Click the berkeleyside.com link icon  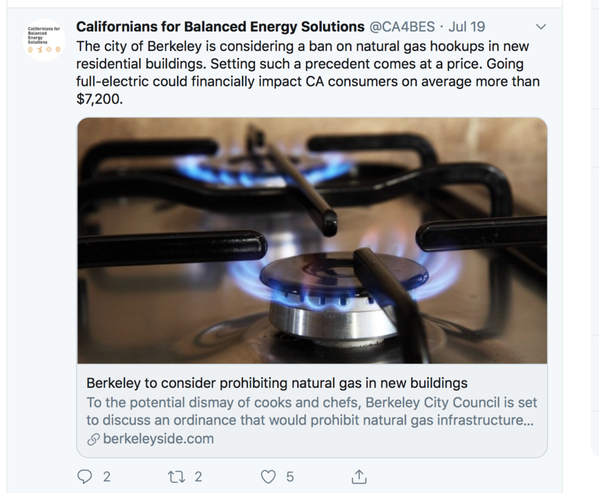pos(93,439)
